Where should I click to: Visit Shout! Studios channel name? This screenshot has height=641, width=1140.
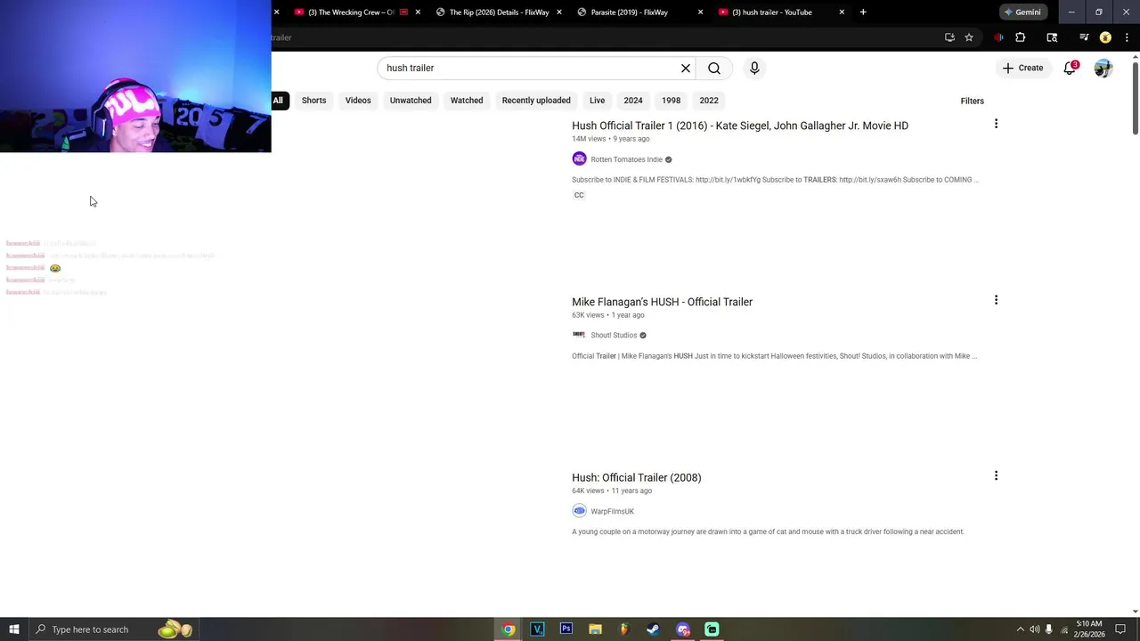pyautogui.click(x=614, y=336)
